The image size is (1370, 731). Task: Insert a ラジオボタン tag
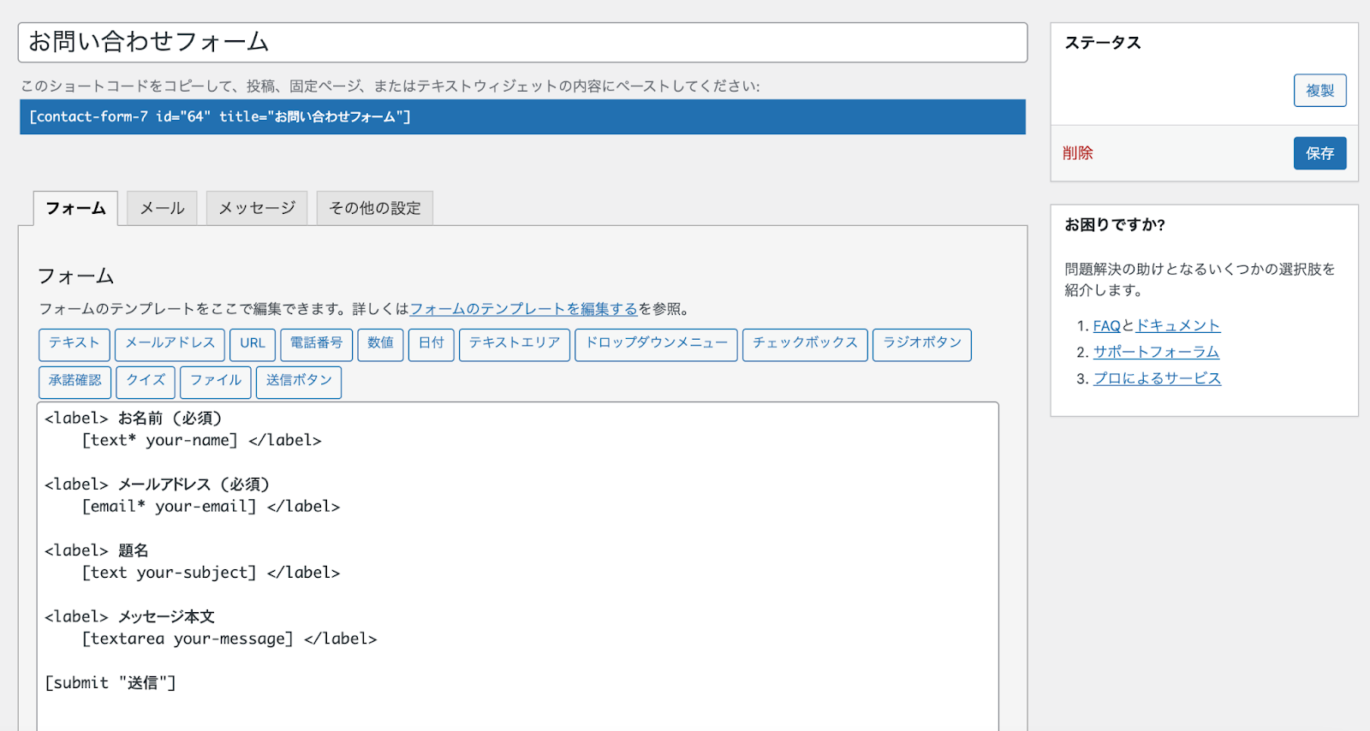click(x=922, y=344)
